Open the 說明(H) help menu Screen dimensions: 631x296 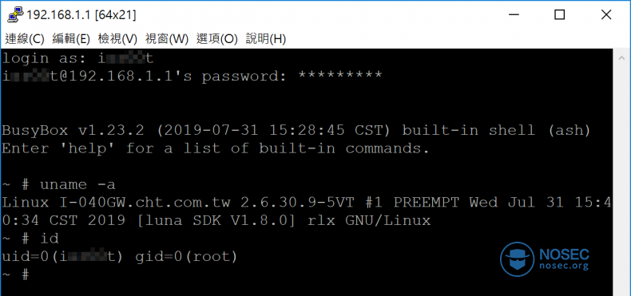[266, 39]
